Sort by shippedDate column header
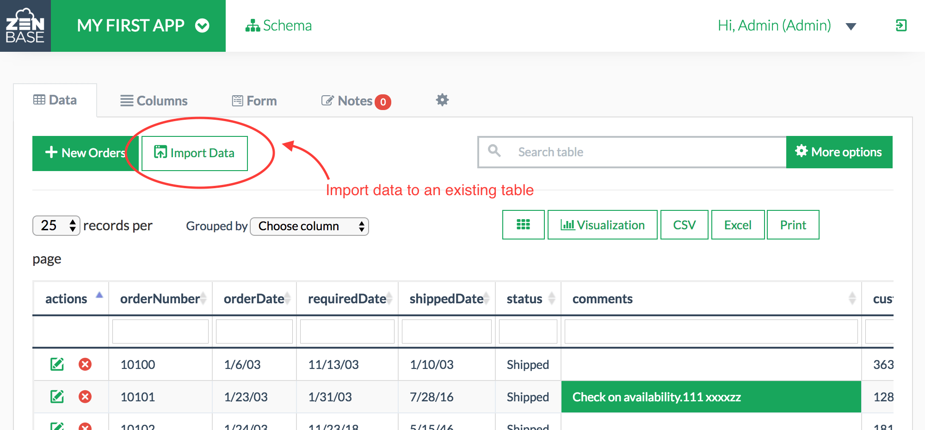 point(447,299)
